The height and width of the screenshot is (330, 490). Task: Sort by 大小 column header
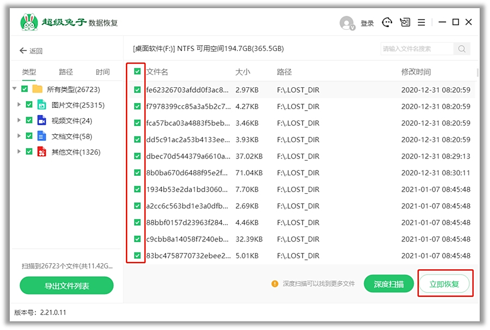[x=242, y=72]
